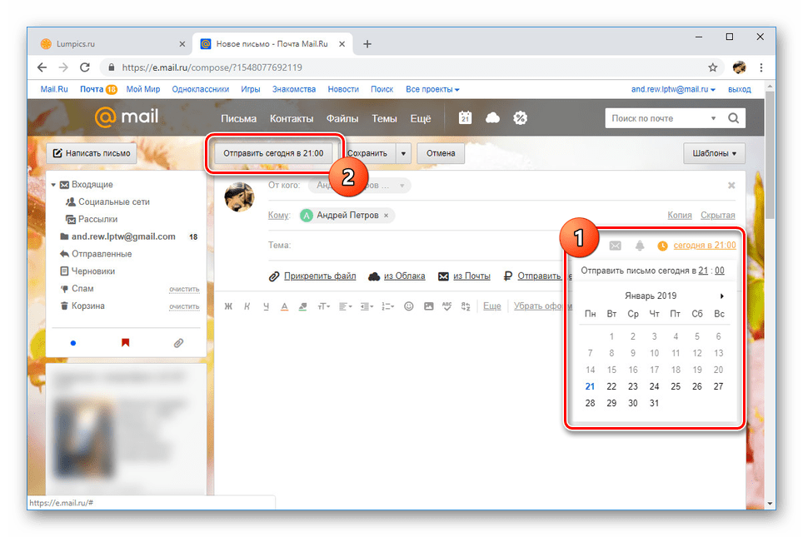Screen dimensions: 803x537
Task: Open Темы in mail navigation
Action: (x=384, y=118)
